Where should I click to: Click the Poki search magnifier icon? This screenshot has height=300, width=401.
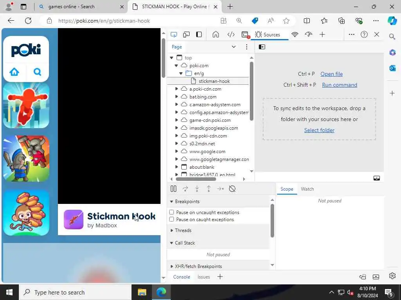coord(37,72)
